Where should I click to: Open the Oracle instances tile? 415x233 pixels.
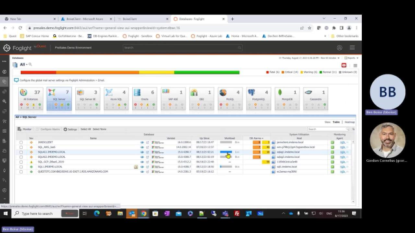pos(145,98)
